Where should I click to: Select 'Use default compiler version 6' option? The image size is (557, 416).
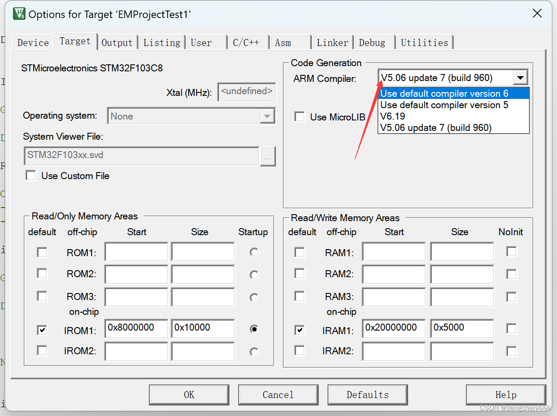point(444,93)
